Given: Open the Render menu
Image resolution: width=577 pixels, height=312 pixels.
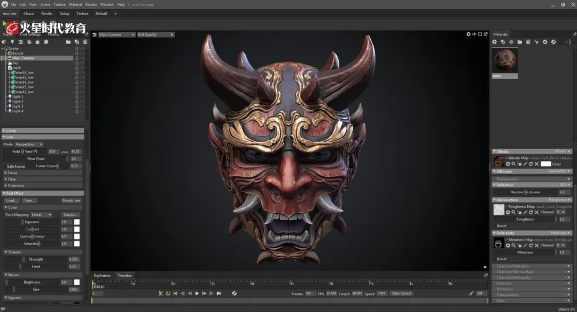Looking at the screenshot, I should [91, 4].
